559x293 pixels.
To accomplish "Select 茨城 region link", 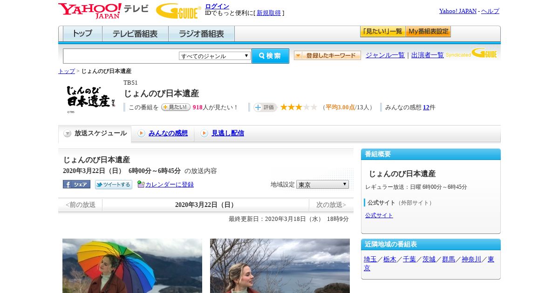I will pos(429,259).
